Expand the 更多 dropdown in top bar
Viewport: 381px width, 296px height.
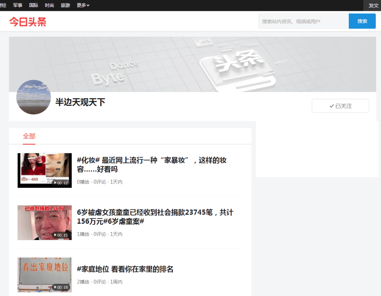point(83,5)
